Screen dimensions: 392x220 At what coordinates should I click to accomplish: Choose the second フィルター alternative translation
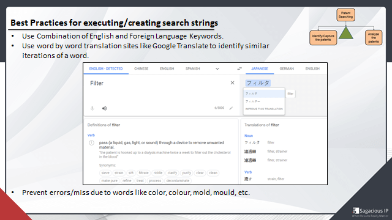click(x=264, y=101)
